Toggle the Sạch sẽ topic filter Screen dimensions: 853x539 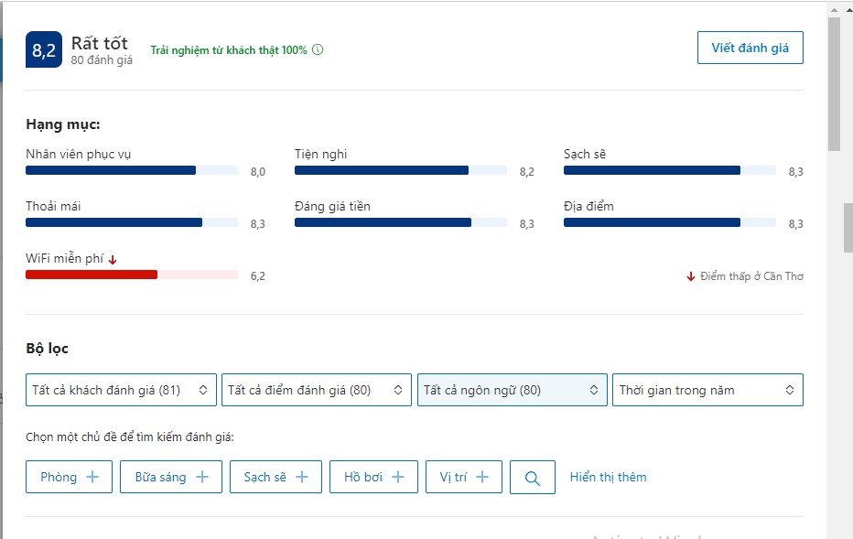274,477
